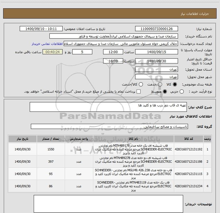This screenshot has height=213, width=220.
Task: Select product code 4283160712131115
Action: click(189, 174)
